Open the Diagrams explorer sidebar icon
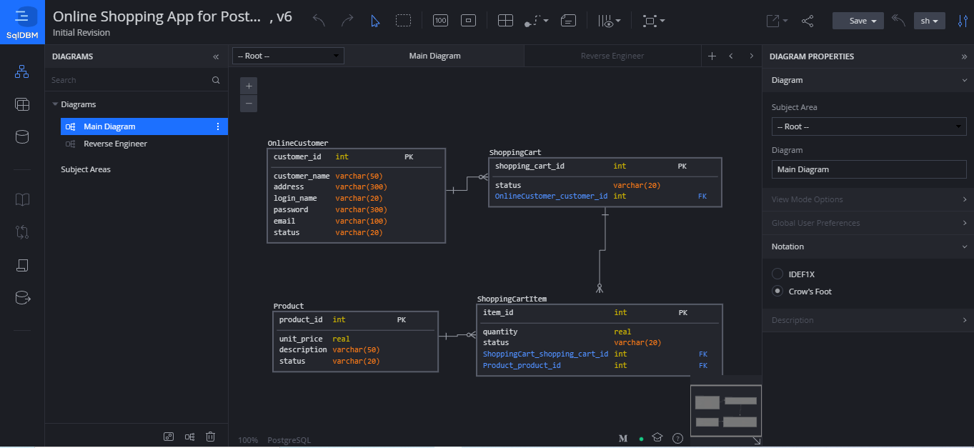Viewport: 974px width, 448px height. click(22, 71)
